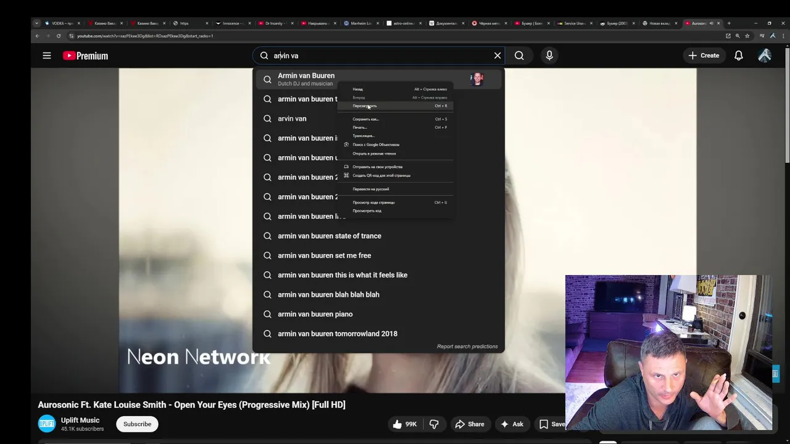The image size is (790, 444).
Task: Click the browser Back arrow
Action: click(37, 36)
